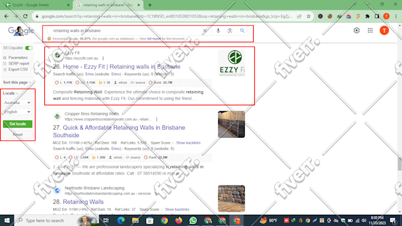402x226 pixels.
Task: Click the Reset button under locale
Action: tap(18, 134)
